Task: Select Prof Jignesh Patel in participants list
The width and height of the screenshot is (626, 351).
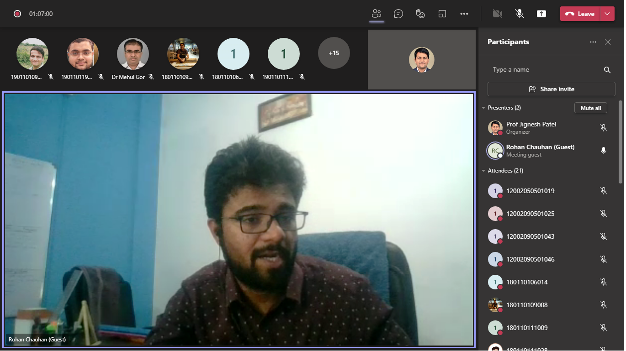Action: point(531,128)
